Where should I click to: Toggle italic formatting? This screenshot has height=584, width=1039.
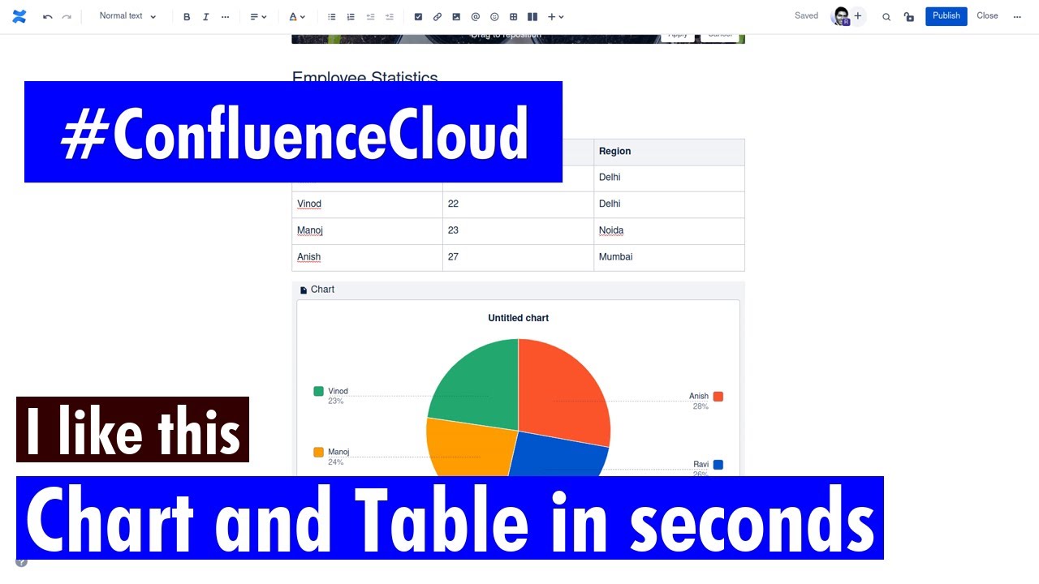205,16
